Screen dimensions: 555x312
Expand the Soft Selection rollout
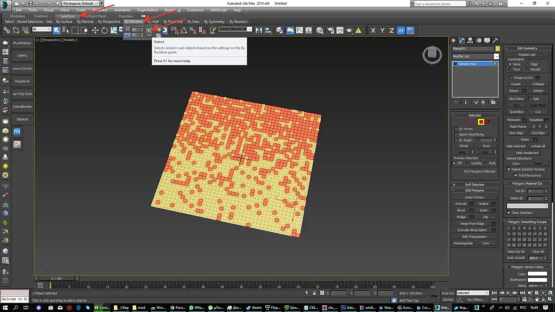pos(475,185)
